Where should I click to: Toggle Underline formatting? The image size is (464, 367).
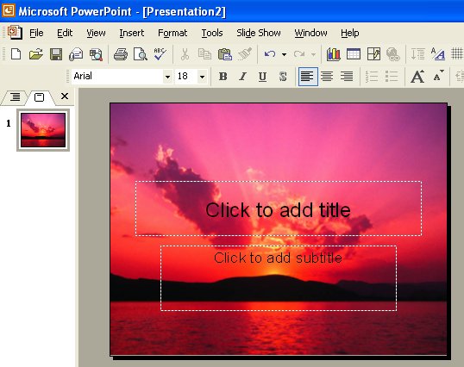tap(262, 77)
